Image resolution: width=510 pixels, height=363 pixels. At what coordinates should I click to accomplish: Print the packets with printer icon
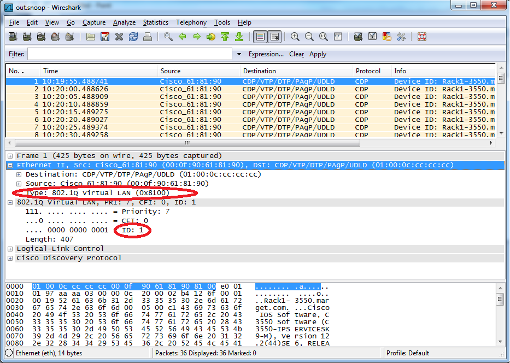pos(148,37)
